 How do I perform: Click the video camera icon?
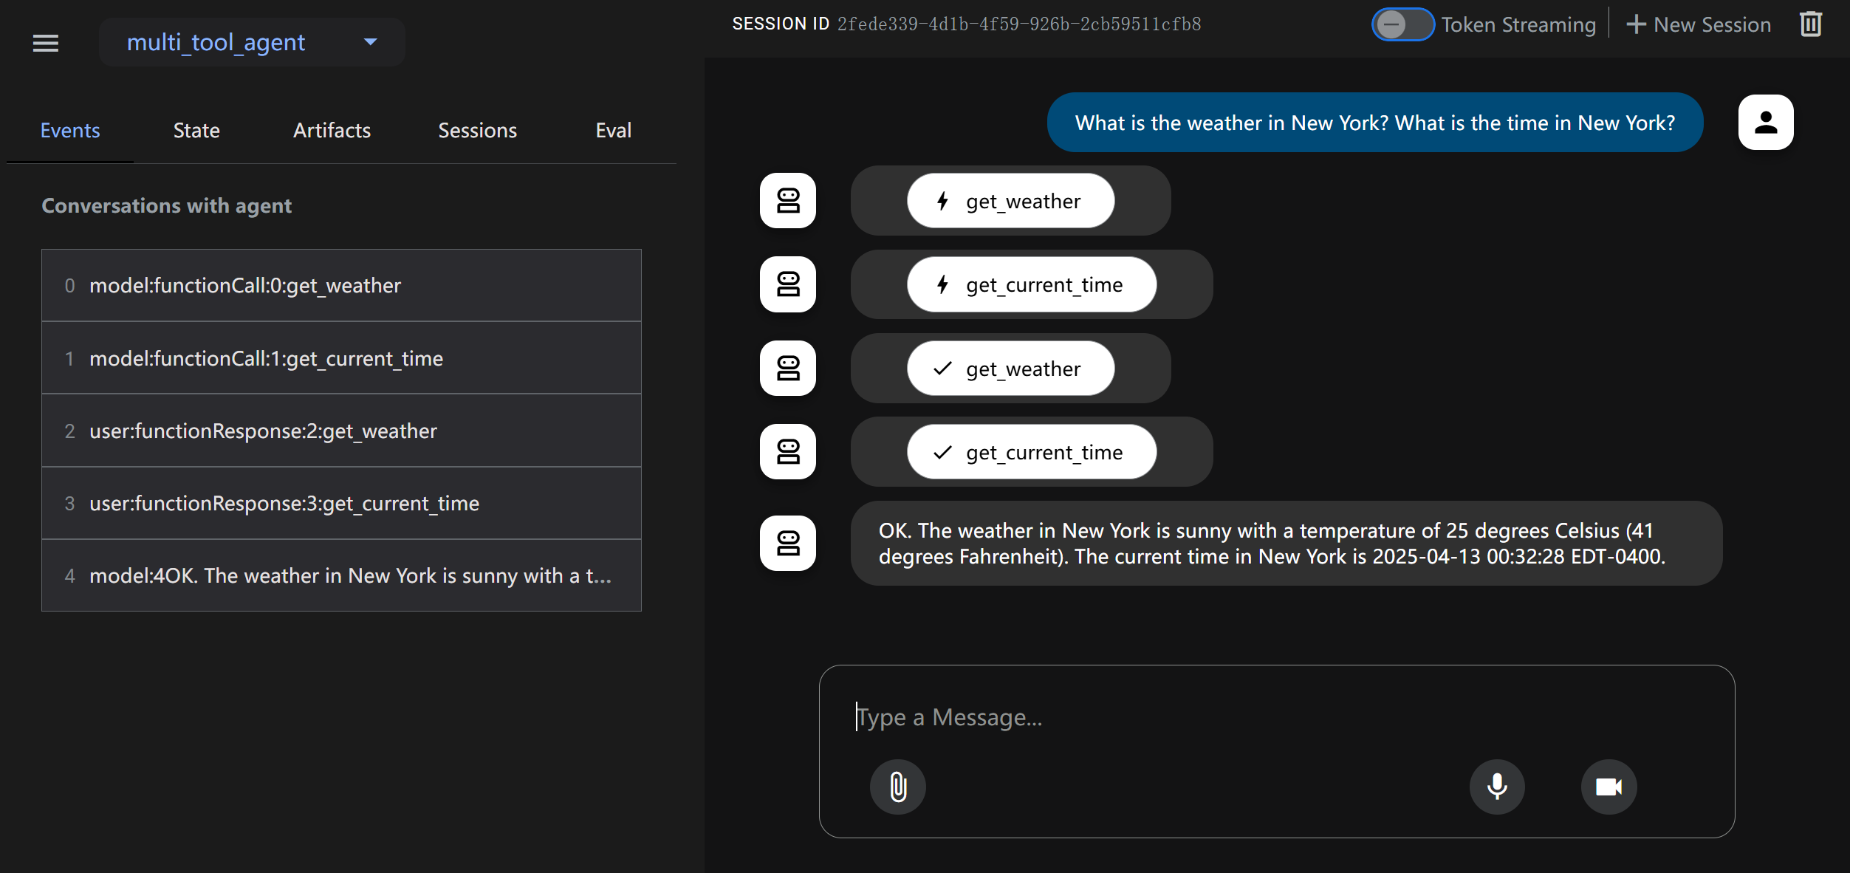1609,787
